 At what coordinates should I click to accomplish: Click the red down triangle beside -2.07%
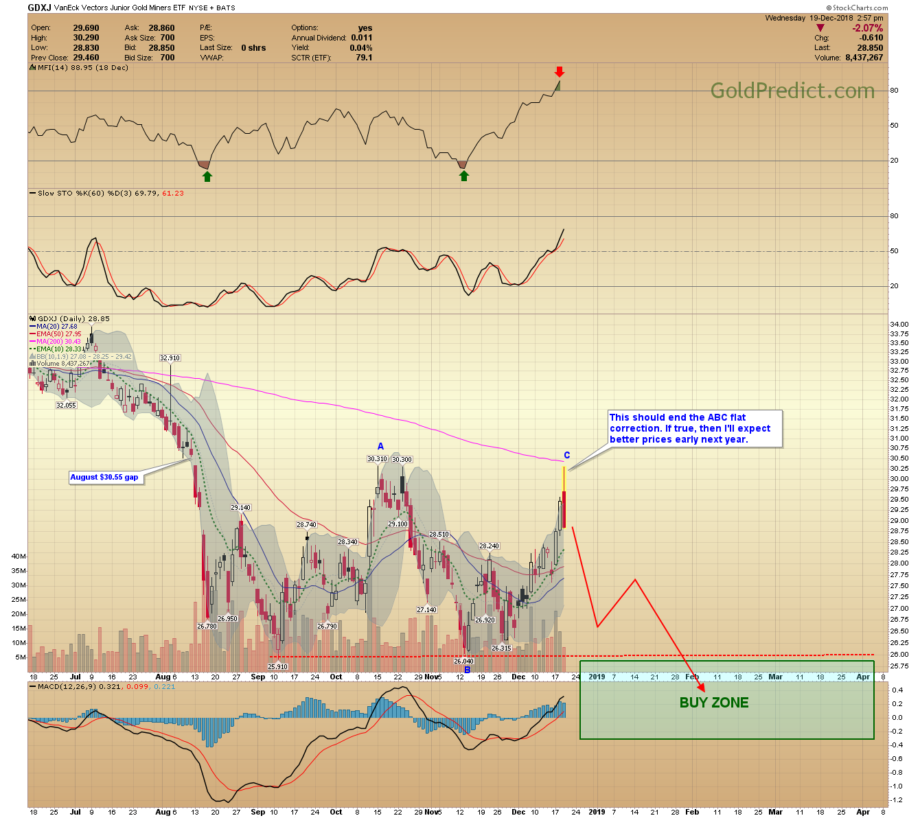pyautogui.click(x=820, y=28)
